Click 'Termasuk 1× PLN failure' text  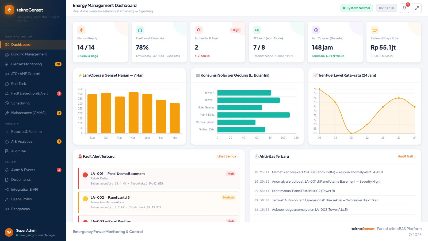tap(328, 56)
